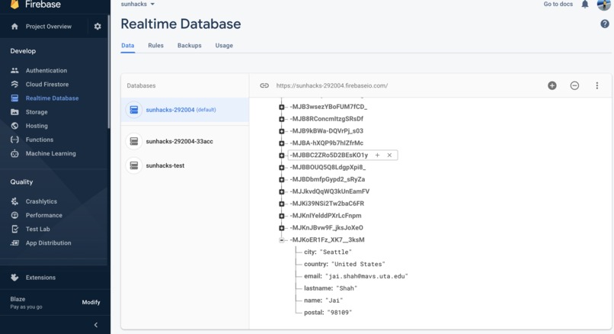Click Go to docs link
This screenshot has height=334, width=614.
point(558,4)
